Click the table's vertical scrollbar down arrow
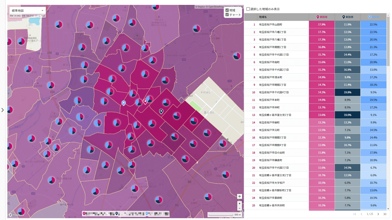392x220 pixels. click(x=388, y=209)
